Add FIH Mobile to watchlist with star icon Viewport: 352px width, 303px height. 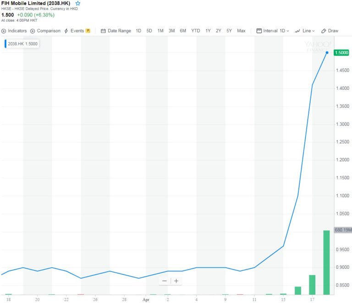tap(77, 3)
